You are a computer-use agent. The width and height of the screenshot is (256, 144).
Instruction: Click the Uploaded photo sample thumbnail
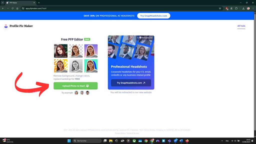pos(61,51)
